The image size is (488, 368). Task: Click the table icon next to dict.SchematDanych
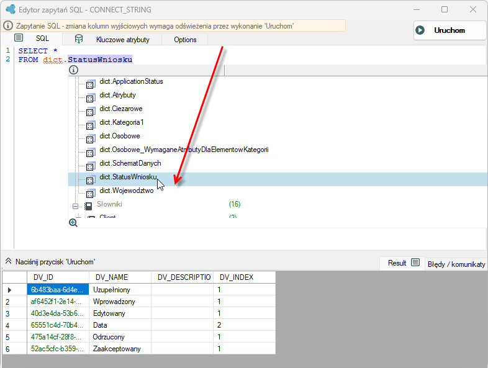(90, 166)
